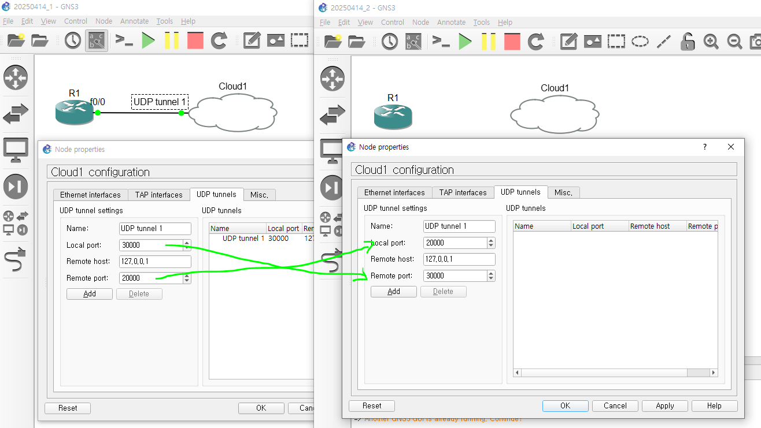Click Name field in front dialog UDP settings

point(460,226)
